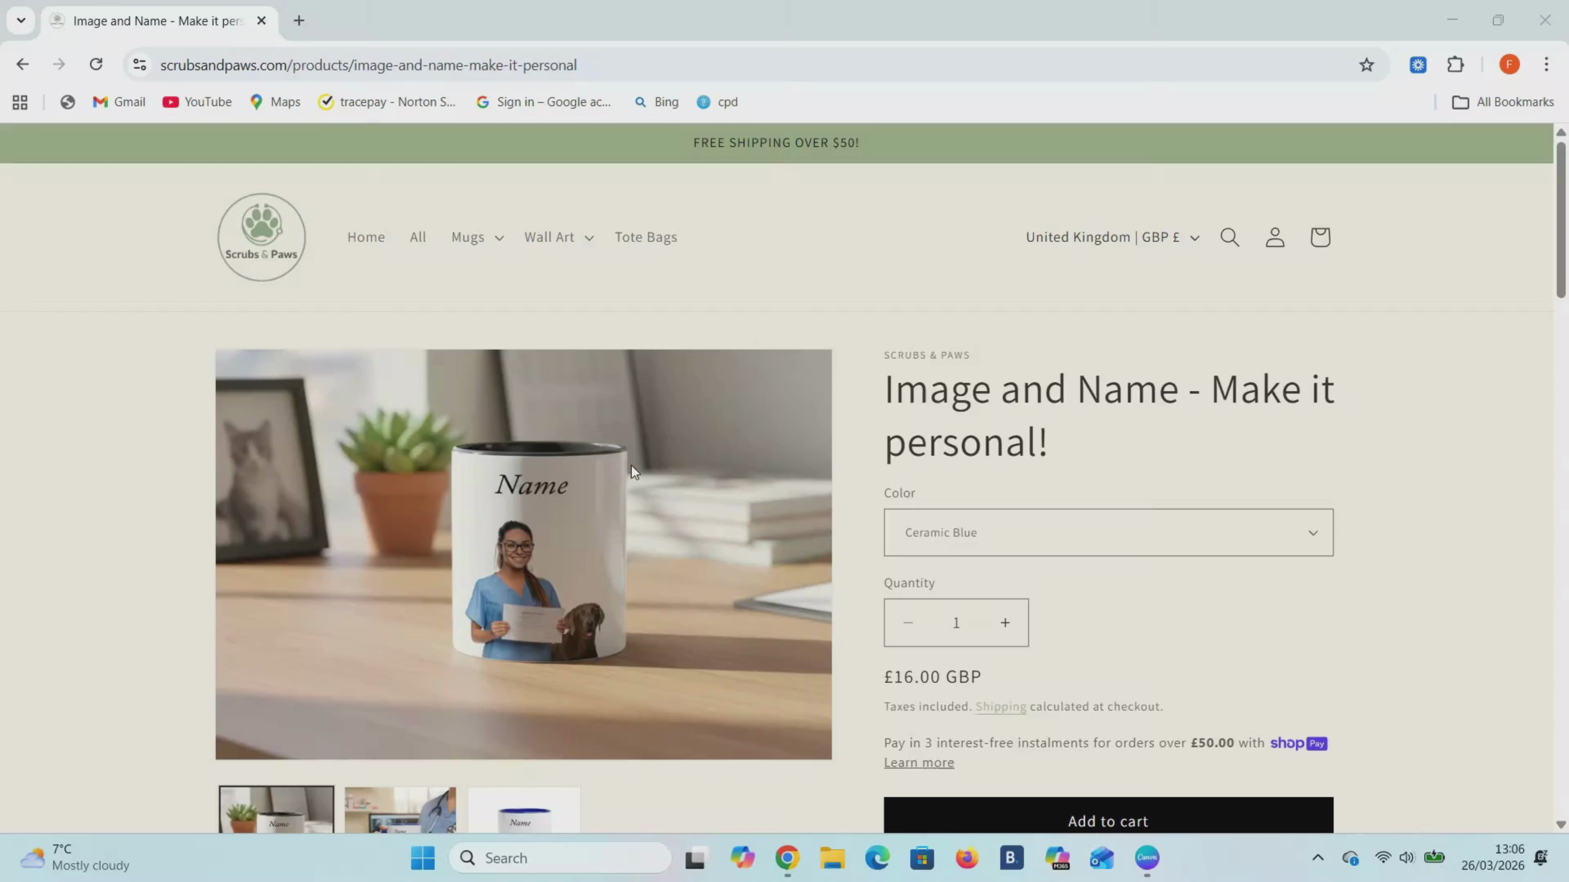
Task: Expand the Mugs menu
Action: (x=478, y=237)
